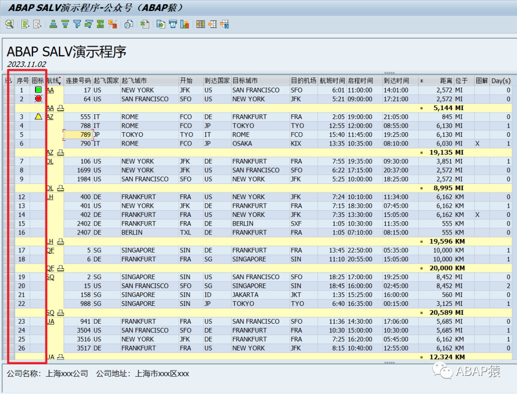The height and width of the screenshot is (394, 517).
Task: Click the word processing toolbar icon
Action: (173, 24)
